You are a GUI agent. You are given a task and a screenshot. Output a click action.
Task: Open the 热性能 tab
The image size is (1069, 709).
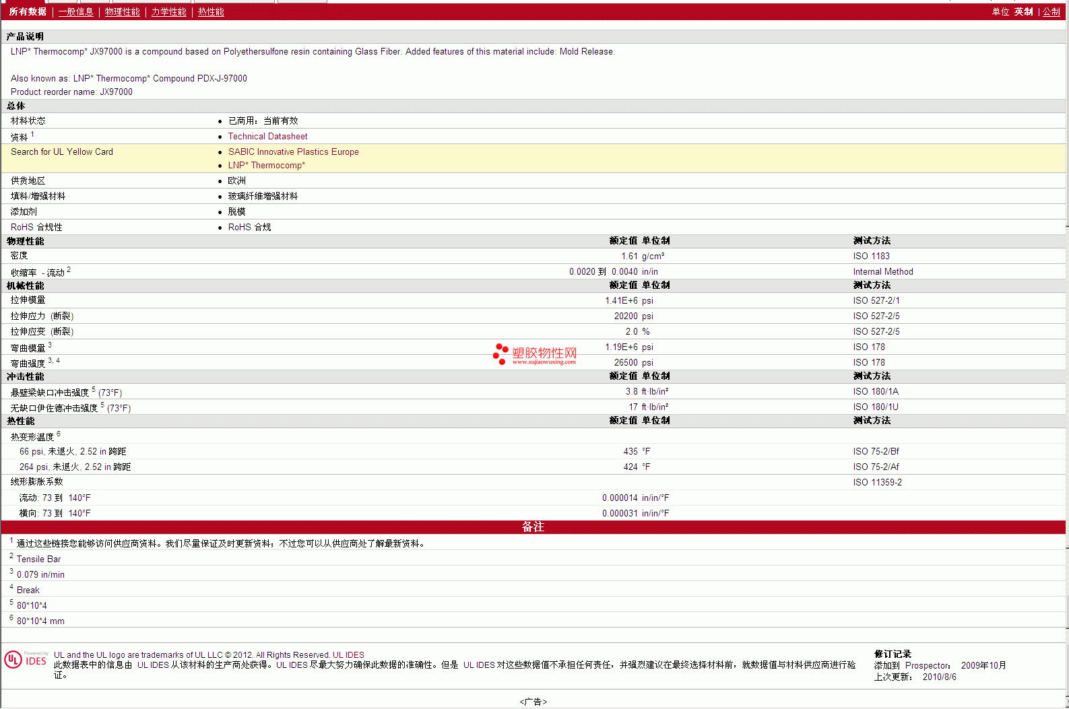coord(211,12)
